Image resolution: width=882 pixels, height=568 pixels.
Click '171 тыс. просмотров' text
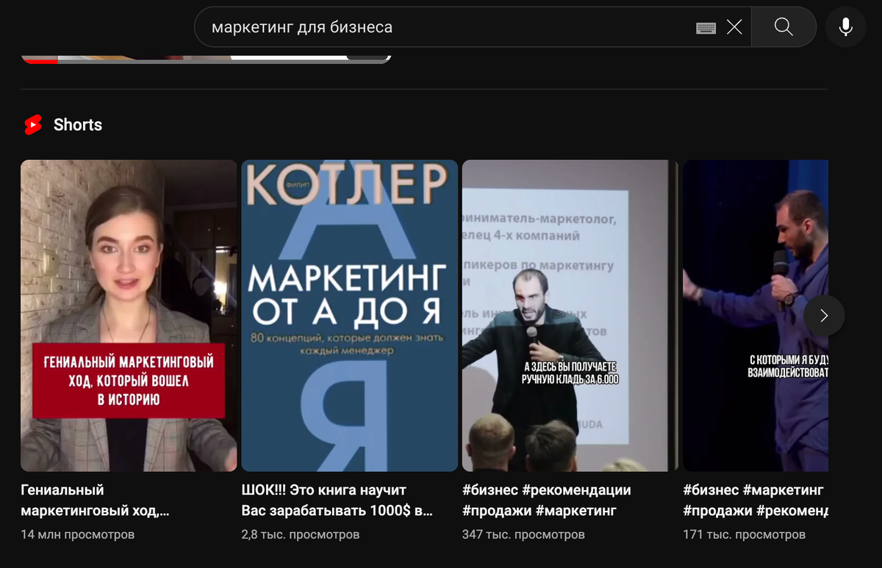tap(744, 534)
